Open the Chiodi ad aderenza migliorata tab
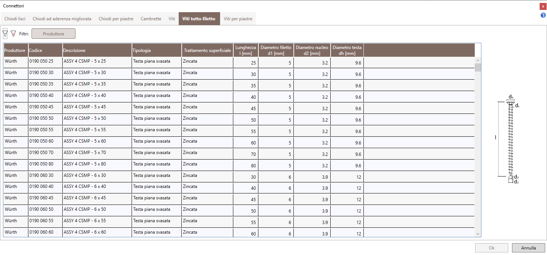Viewport: 547px width, 255px height. coord(62,19)
